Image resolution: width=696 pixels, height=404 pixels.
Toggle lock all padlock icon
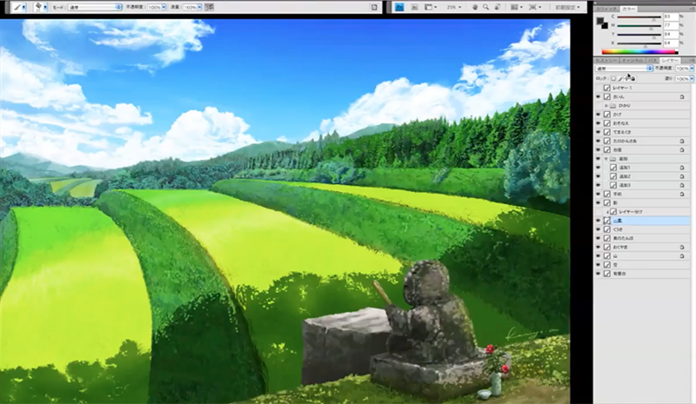(633, 78)
